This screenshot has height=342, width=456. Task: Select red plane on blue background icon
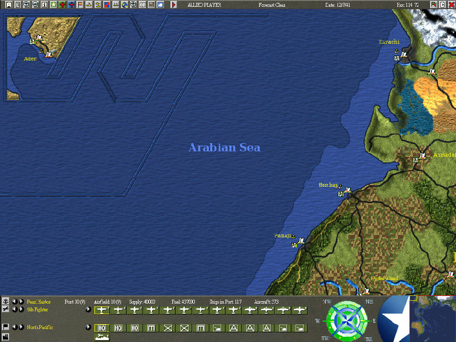[71, 5]
